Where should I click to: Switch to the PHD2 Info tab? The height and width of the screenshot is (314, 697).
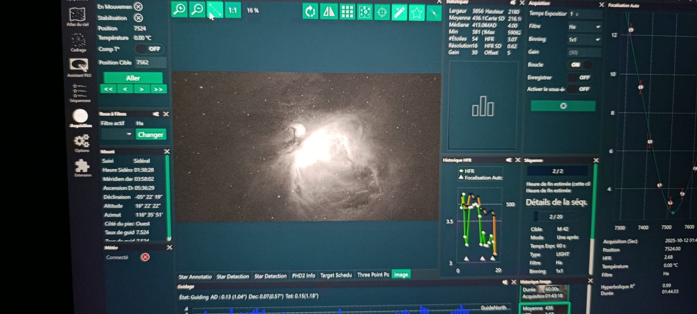303,276
